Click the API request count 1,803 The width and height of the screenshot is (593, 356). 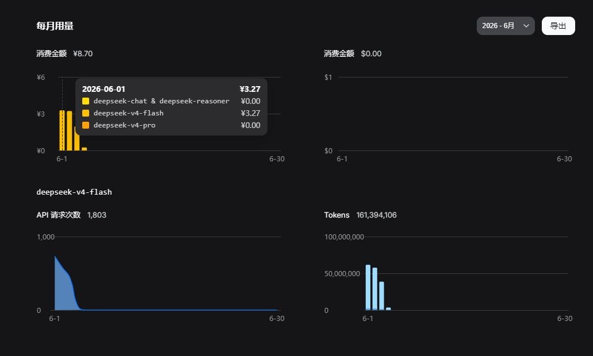click(x=97, y=215)
